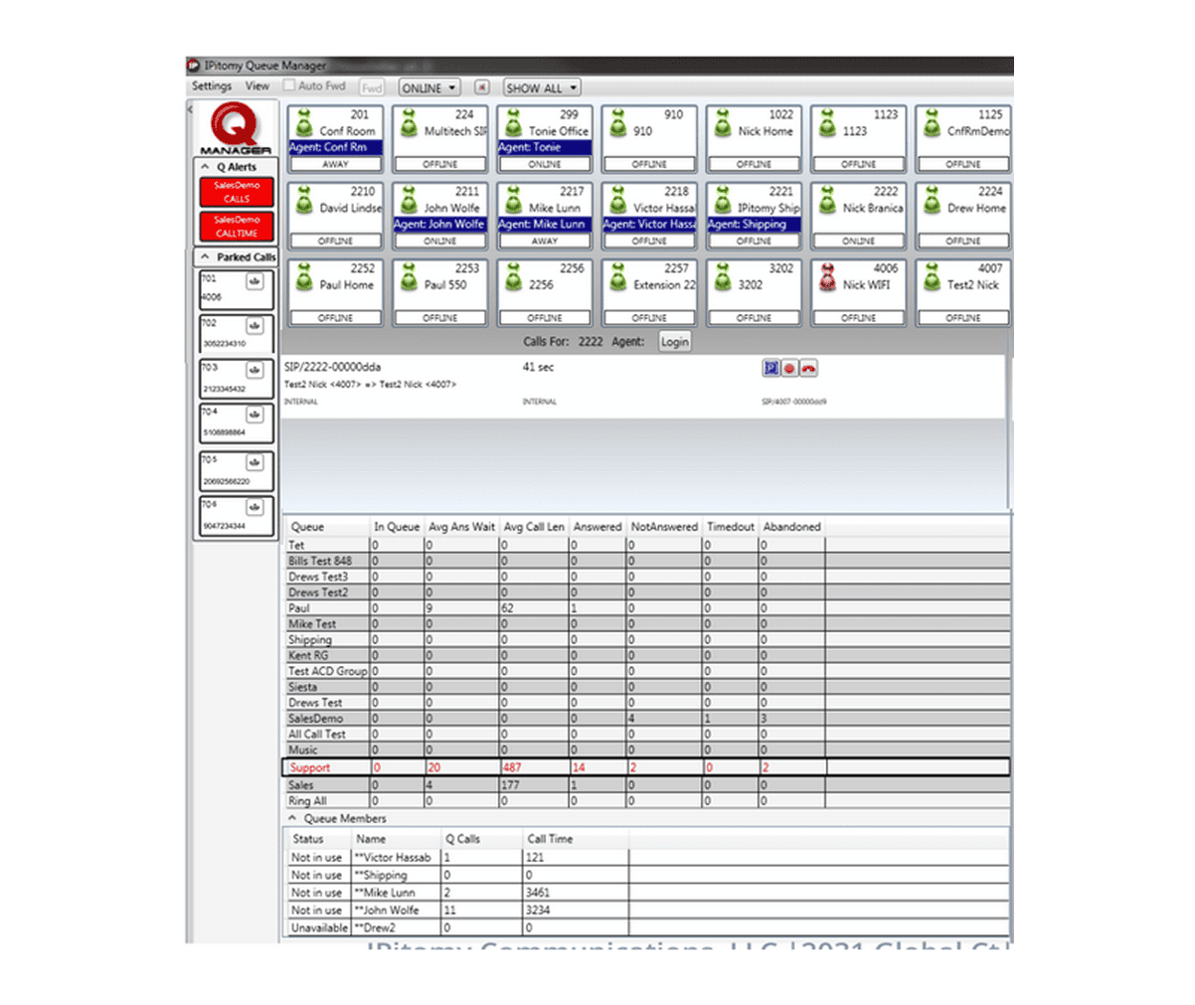Click the green agent icon for 2224 Drew Home
The width and height of the screenshot is (1195, 1005).
(x=932, y=200)
